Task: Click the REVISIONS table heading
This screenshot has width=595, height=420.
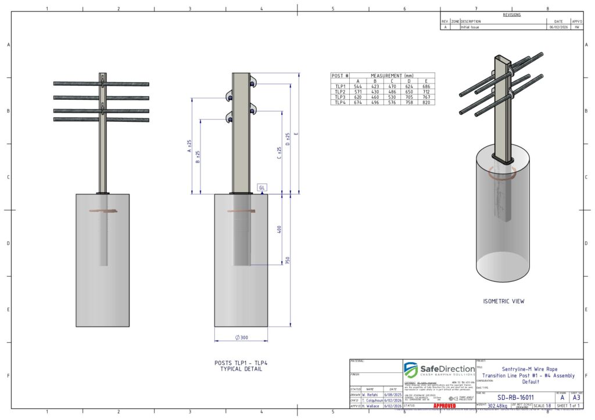Action: (x=511, y=15)
